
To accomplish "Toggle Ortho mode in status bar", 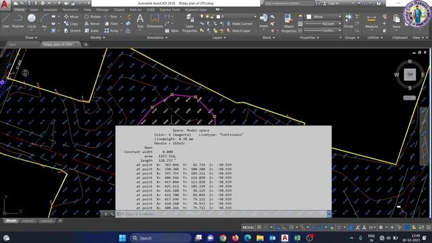I will pyautogui.click(x=285, y=227).
